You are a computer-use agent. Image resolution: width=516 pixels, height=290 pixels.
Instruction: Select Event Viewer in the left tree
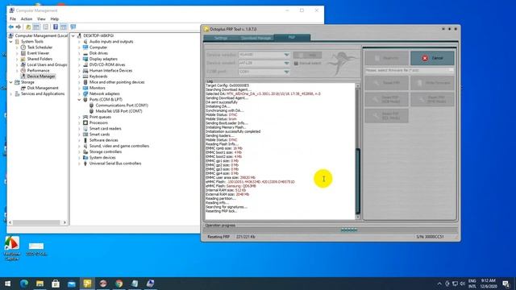tap(38, 53)
